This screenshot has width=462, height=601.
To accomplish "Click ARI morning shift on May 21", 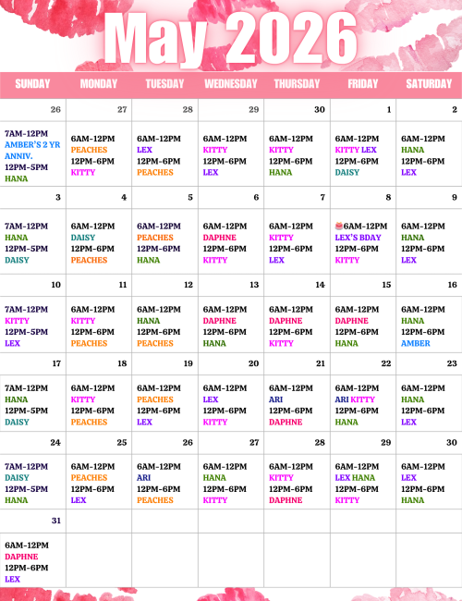I will point(276,399).
